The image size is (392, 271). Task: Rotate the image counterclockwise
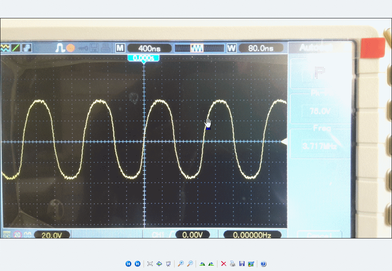pyautogui.click(x=211, y=264)
